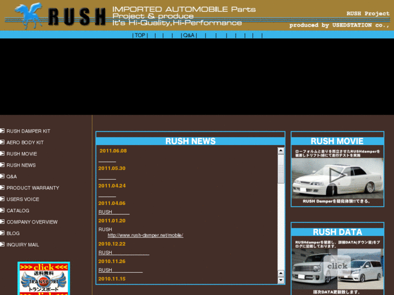Viewport: 394px width, 295px height.
Task: Click arrow icon beside RUSH MOVIE menu
Action: click(2, 153)
